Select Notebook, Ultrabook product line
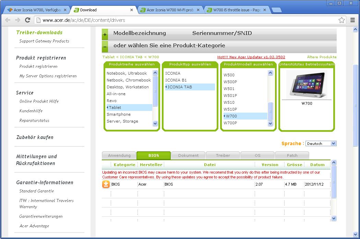This screenshot has height=239, width=360. tap(127, 73)
